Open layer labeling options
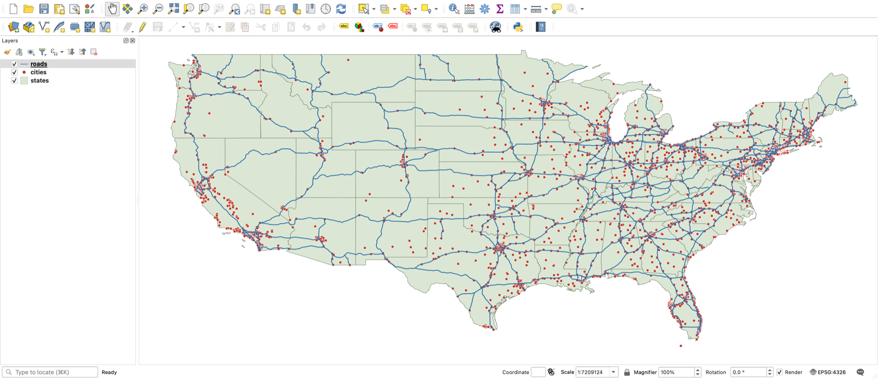This screenshot has height=379, width=878. click(x=344, y=27)
